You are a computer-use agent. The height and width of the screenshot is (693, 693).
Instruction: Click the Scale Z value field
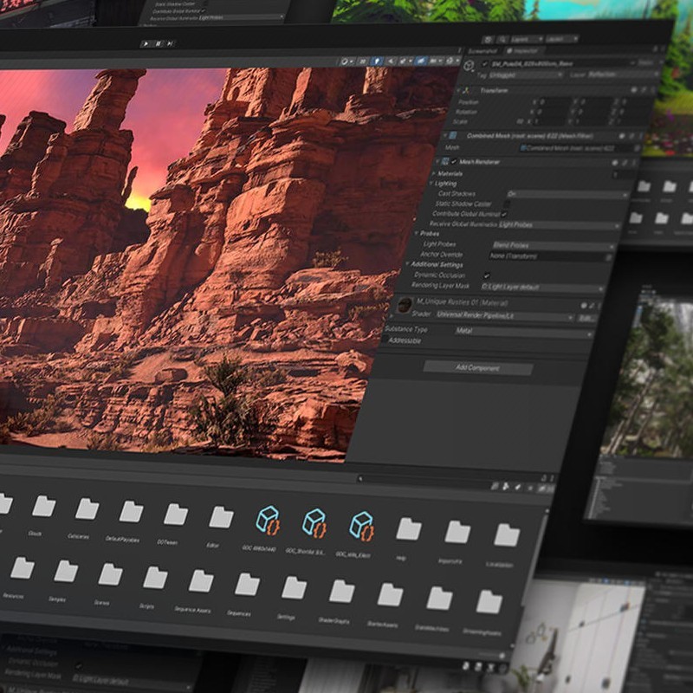[633, 121]
